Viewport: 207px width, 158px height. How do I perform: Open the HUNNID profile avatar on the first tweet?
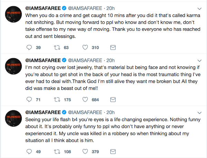click(13, 14)
